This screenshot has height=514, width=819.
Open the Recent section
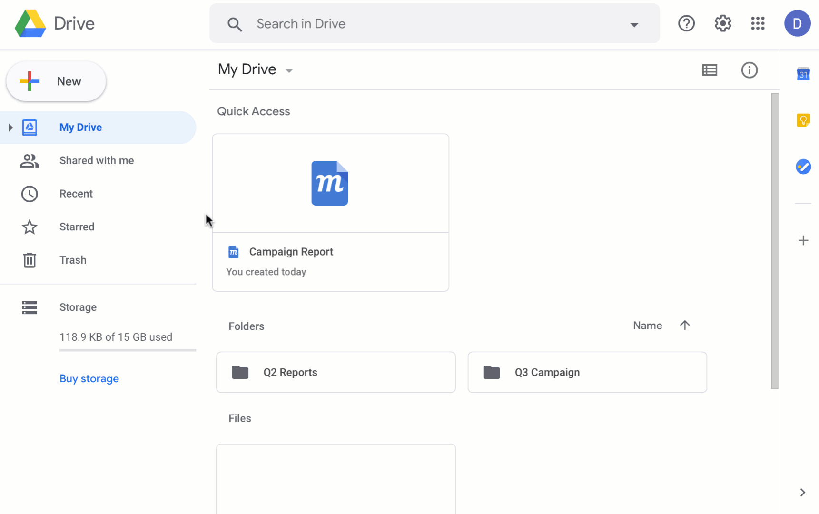pyautogui.click(x=76, y=194)
